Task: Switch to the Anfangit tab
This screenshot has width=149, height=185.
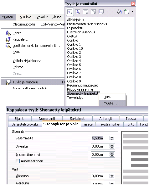Action: pyautogui.click(x=106, y=118)
